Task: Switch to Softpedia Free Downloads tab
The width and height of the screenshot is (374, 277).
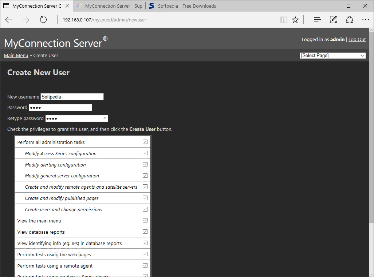Action: click(x=182, y=6)
